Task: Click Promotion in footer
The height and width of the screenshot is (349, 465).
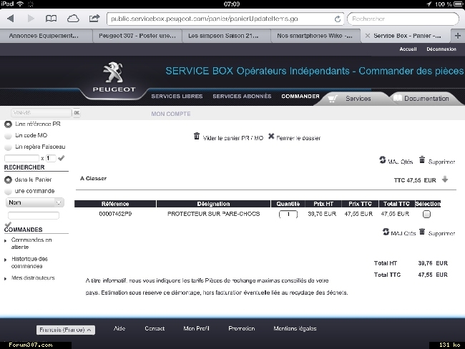Action: 241,328
